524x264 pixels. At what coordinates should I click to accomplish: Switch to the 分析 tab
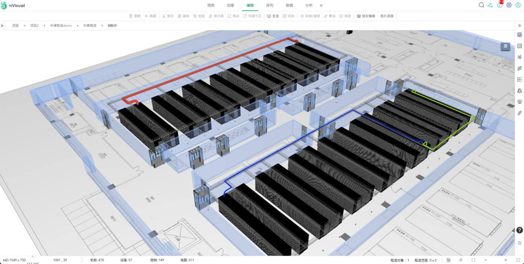309,5
